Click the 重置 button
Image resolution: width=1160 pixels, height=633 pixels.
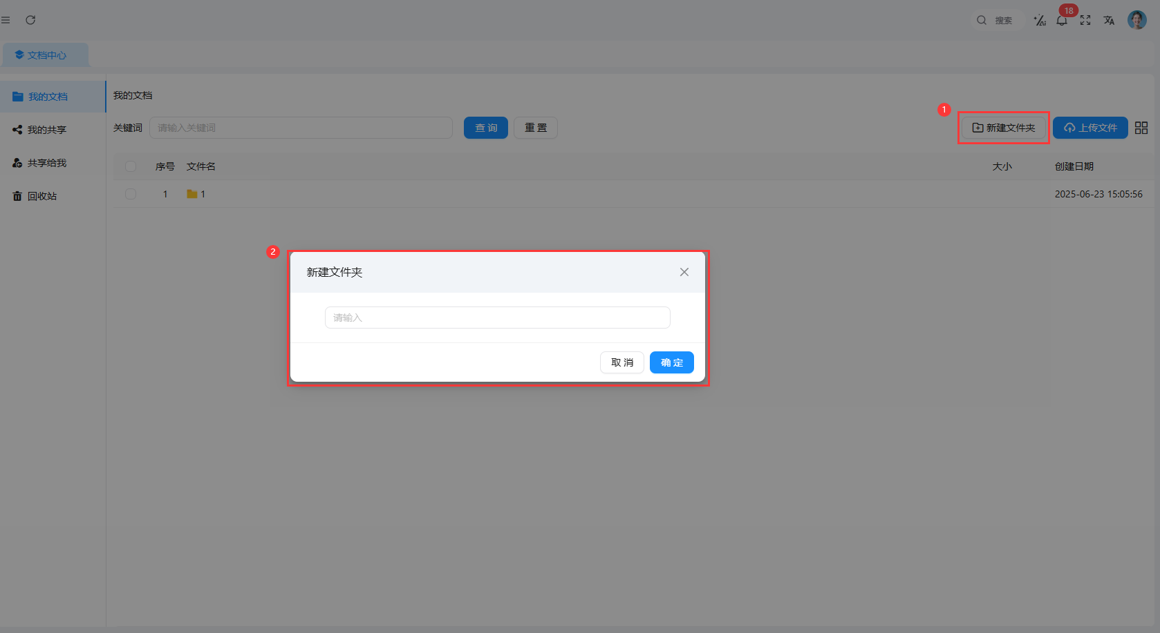click(x=536, y=128)
